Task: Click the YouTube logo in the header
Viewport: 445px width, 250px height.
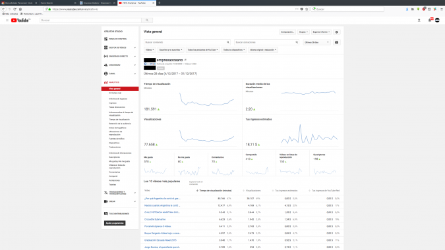Action: (x=20, y=20)
